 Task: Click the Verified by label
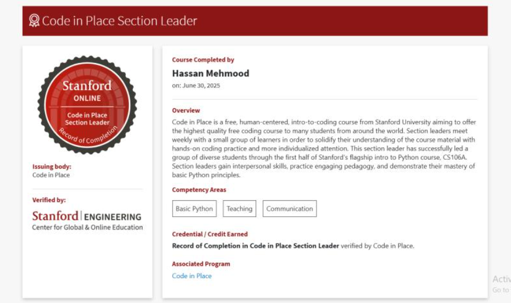coord(49,200)
